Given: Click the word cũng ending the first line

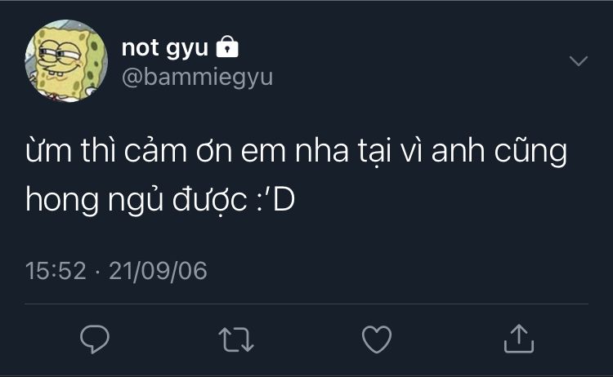Looking at the screenshot, I should click(530, 151).
